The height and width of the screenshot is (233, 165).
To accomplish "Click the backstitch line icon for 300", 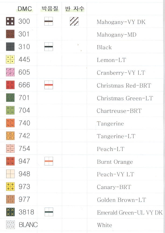I will (x=49, y=21).
